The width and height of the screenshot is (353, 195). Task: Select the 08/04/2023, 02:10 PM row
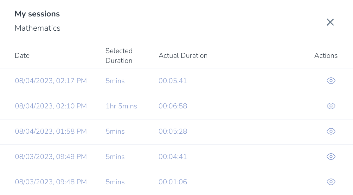click(x=176, y=107)
